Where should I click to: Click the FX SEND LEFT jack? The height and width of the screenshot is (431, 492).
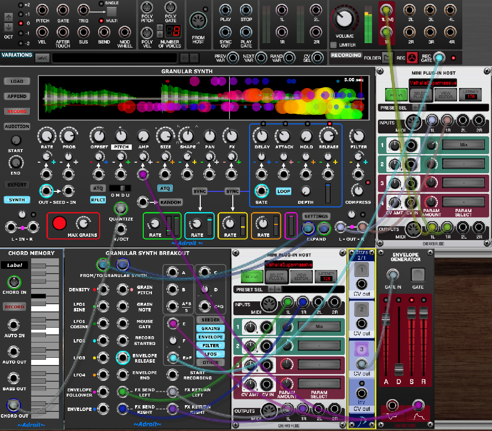pyautogui.click(x=123, y=391)
